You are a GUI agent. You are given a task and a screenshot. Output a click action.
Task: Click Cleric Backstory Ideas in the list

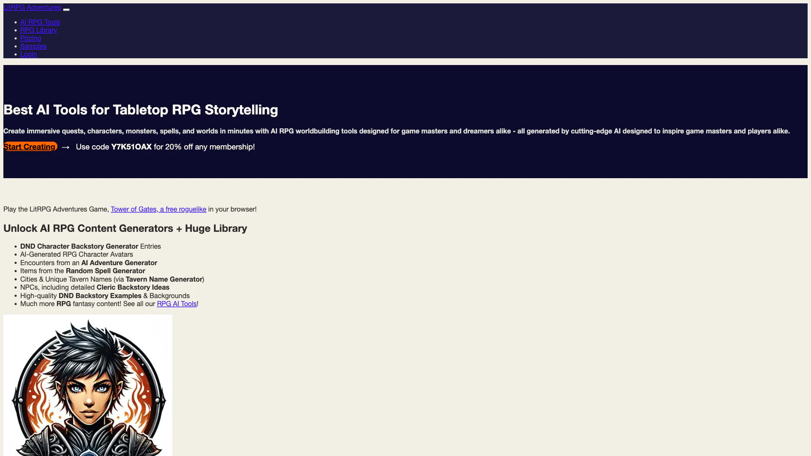pyautogui.click(x=133, y=288)
